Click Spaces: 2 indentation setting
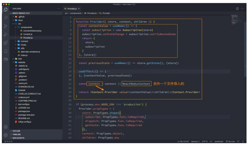Image resolution: width=248 pixels, height=145 pixels. coord(195,141)
